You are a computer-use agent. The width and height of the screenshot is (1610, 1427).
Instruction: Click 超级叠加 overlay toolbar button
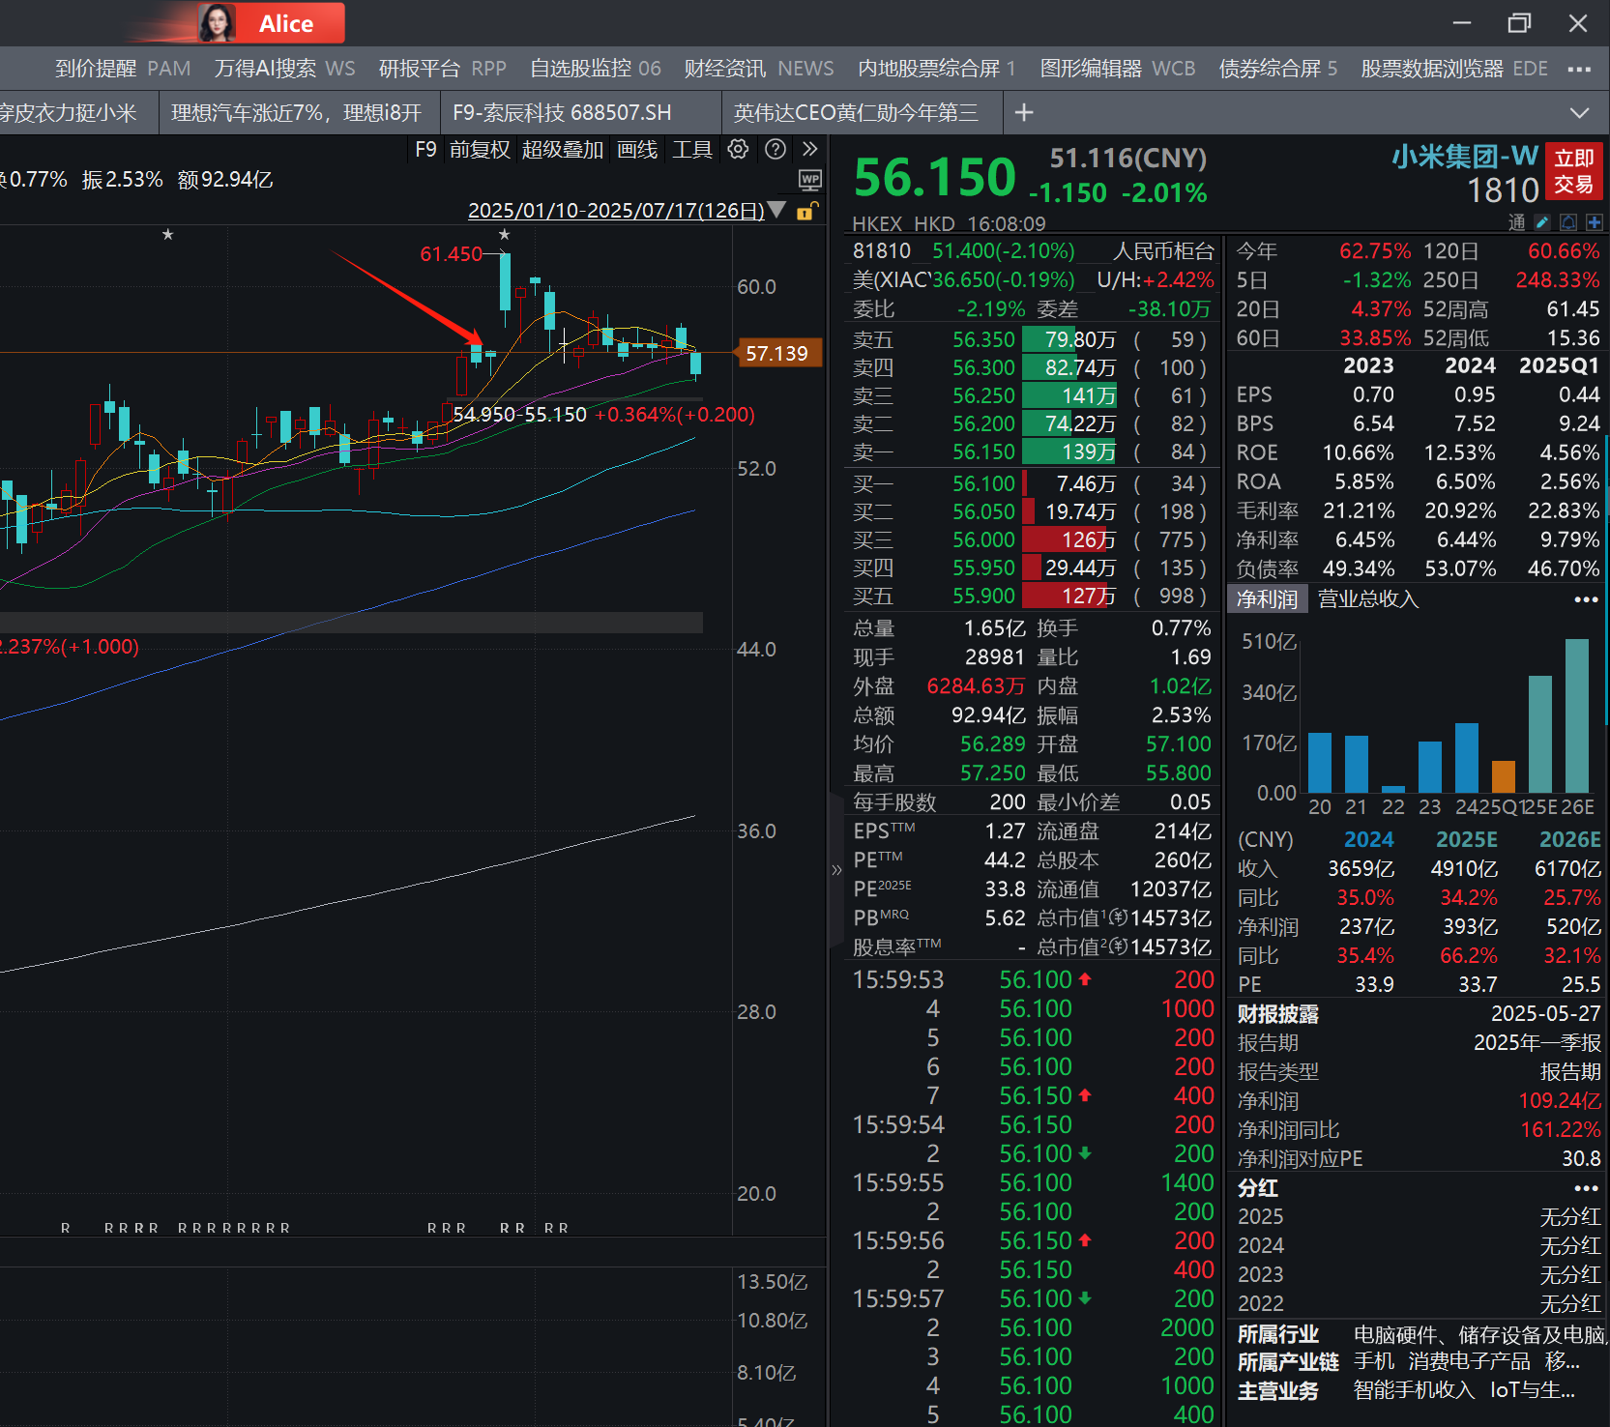[x=562, y=149]
